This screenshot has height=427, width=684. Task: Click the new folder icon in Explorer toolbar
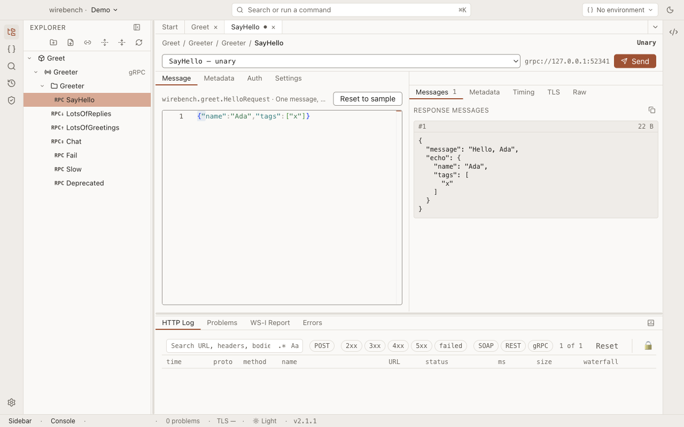pyautogui.click(x=53, y=42)
